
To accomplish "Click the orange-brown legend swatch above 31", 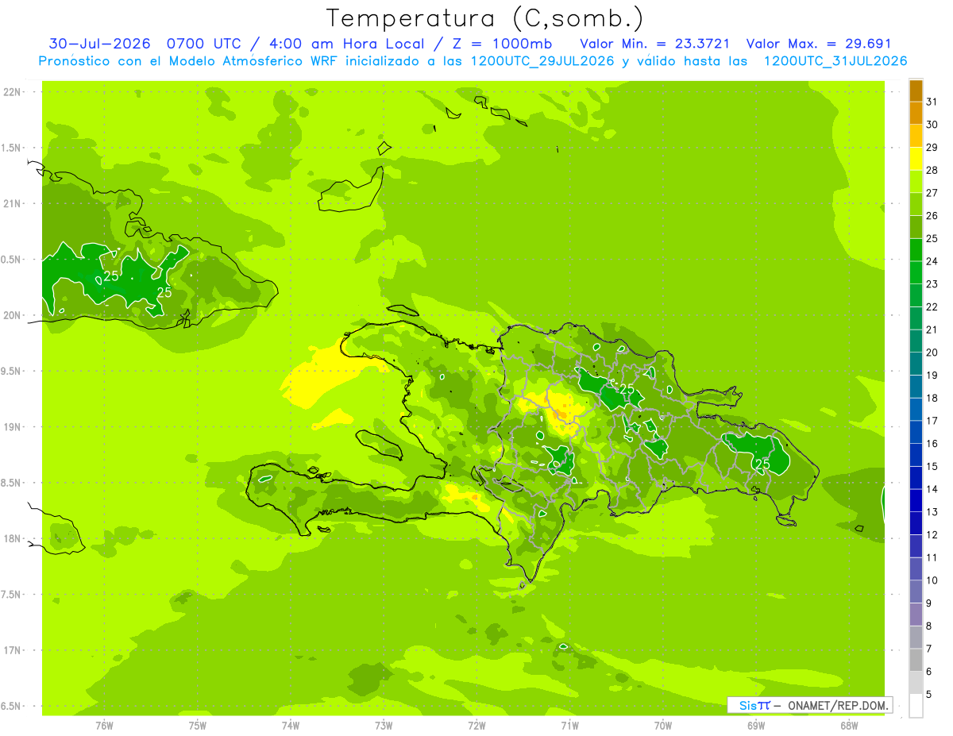I will pyautogui.click(x=916, y=91).
